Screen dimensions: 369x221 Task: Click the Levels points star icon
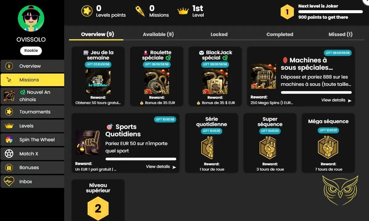tap(87, 11)
